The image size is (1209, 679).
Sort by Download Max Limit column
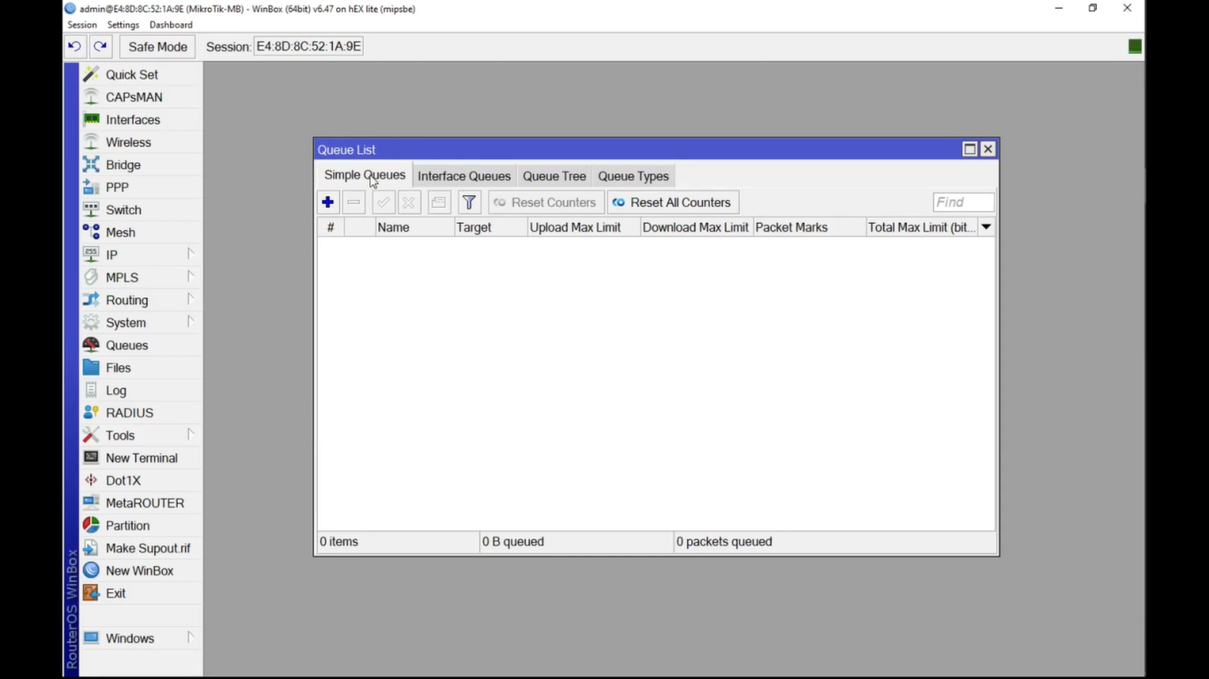coord(697,227)
